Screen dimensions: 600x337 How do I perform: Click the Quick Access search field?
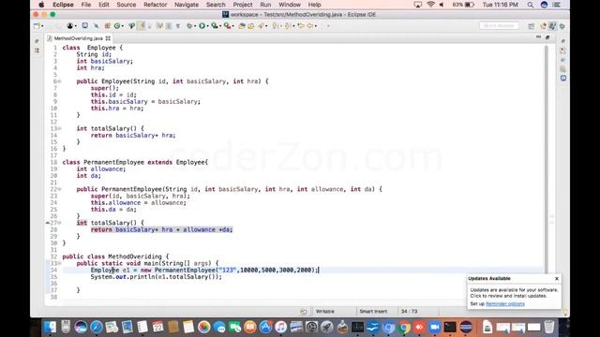pyautogui.click(x=499, y=25)
